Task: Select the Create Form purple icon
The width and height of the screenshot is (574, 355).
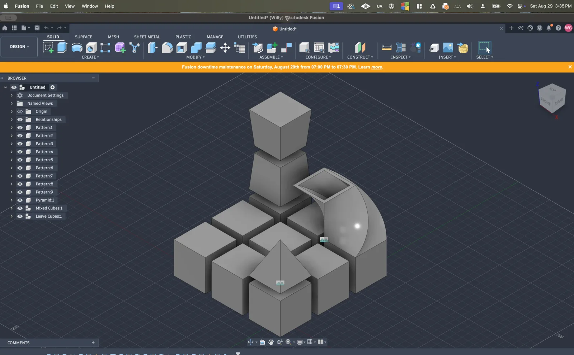Action: point(120,47)
